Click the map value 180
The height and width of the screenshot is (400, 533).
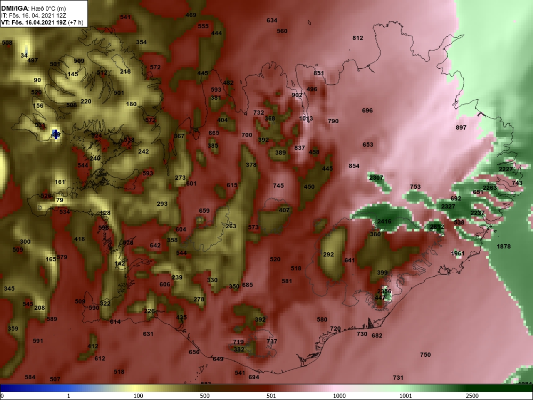click(131, 105)
